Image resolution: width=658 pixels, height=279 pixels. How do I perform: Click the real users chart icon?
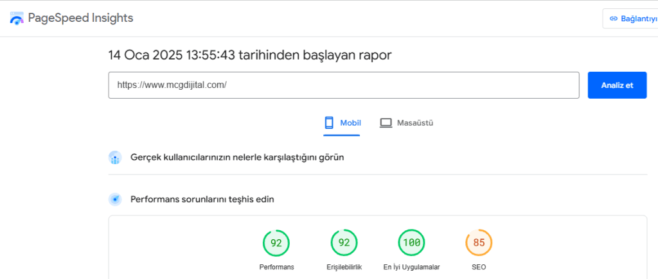click(115, 158)
